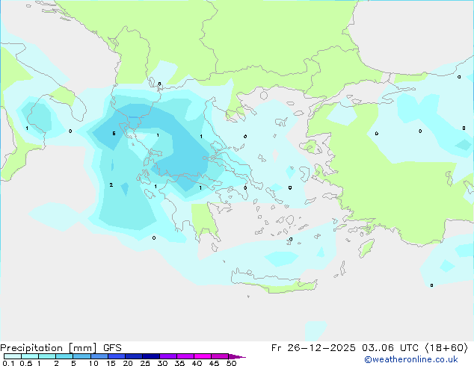474x366 pixels.
Task: Select the legend swatch between 0.5 and 1
Action: (x=30, y=356)
